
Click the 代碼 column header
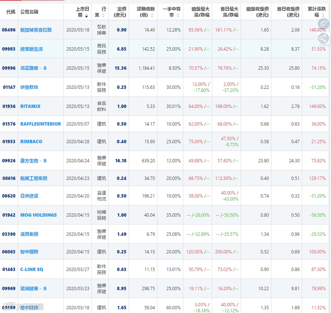(x=11, y=12)
